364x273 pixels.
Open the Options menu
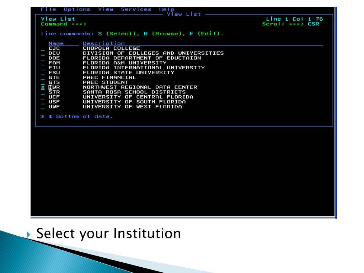(x=77, y=10)
